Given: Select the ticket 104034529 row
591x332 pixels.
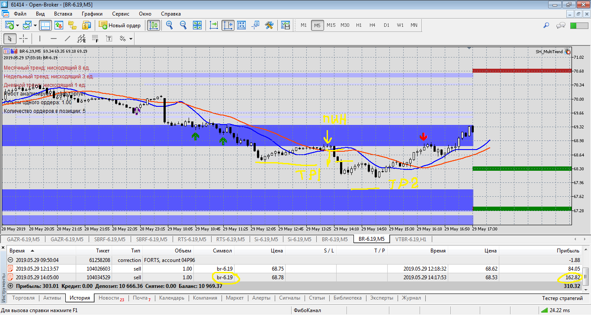Looking at the screenshot, I should click(295, 277).
